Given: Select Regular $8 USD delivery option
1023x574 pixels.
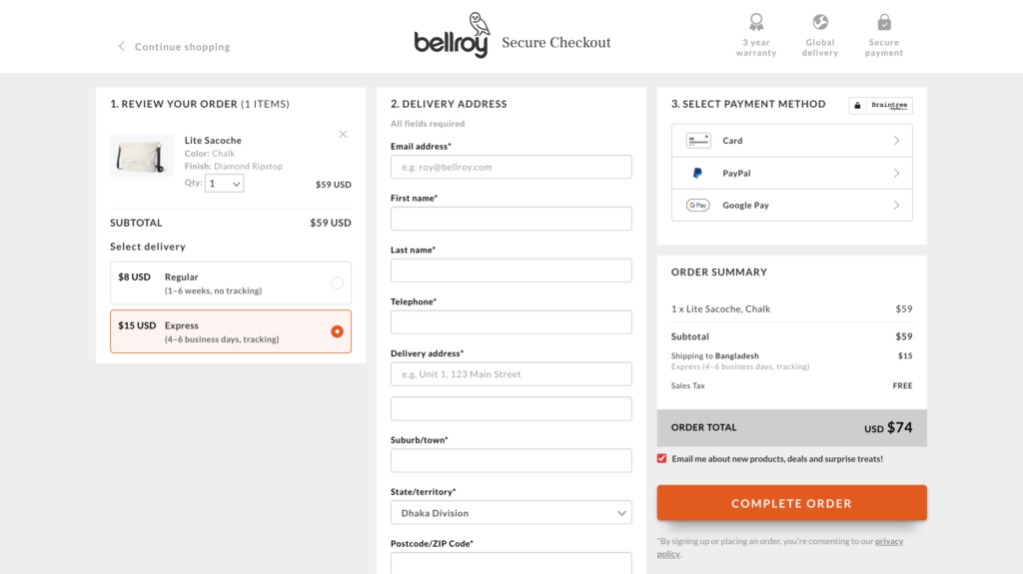Looking at the screenshot, I should [337, 283].
